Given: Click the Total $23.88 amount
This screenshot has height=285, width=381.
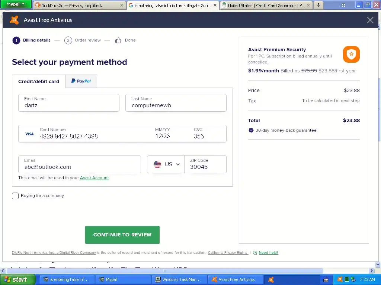Looking at the screenshot, I should [351, 121].
